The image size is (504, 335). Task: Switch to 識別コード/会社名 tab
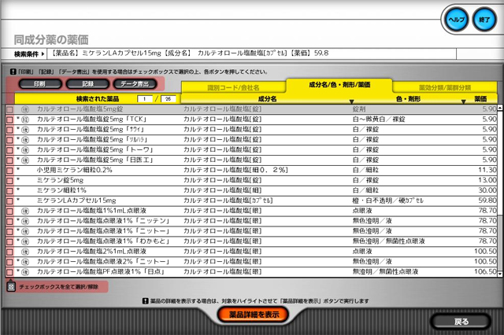click(233, 87)
